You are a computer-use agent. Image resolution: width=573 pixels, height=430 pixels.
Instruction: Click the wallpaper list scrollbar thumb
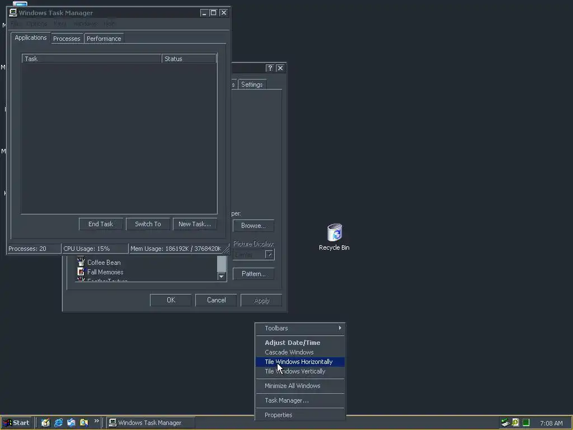coord(222,264)
